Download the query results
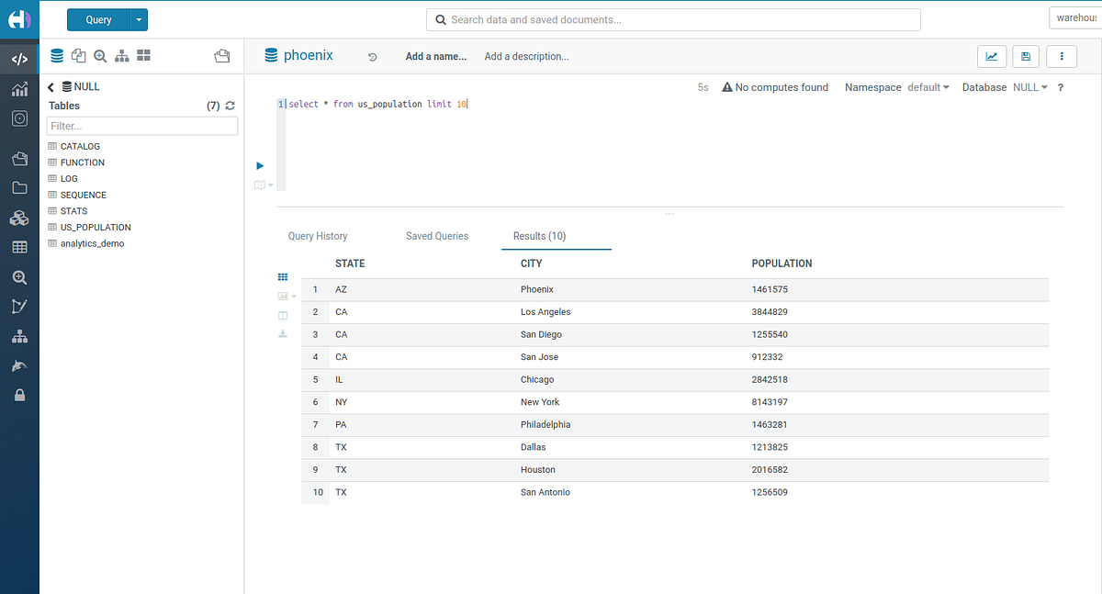The height and width of the screenshot is (594, 1102). tap(283, 333)
